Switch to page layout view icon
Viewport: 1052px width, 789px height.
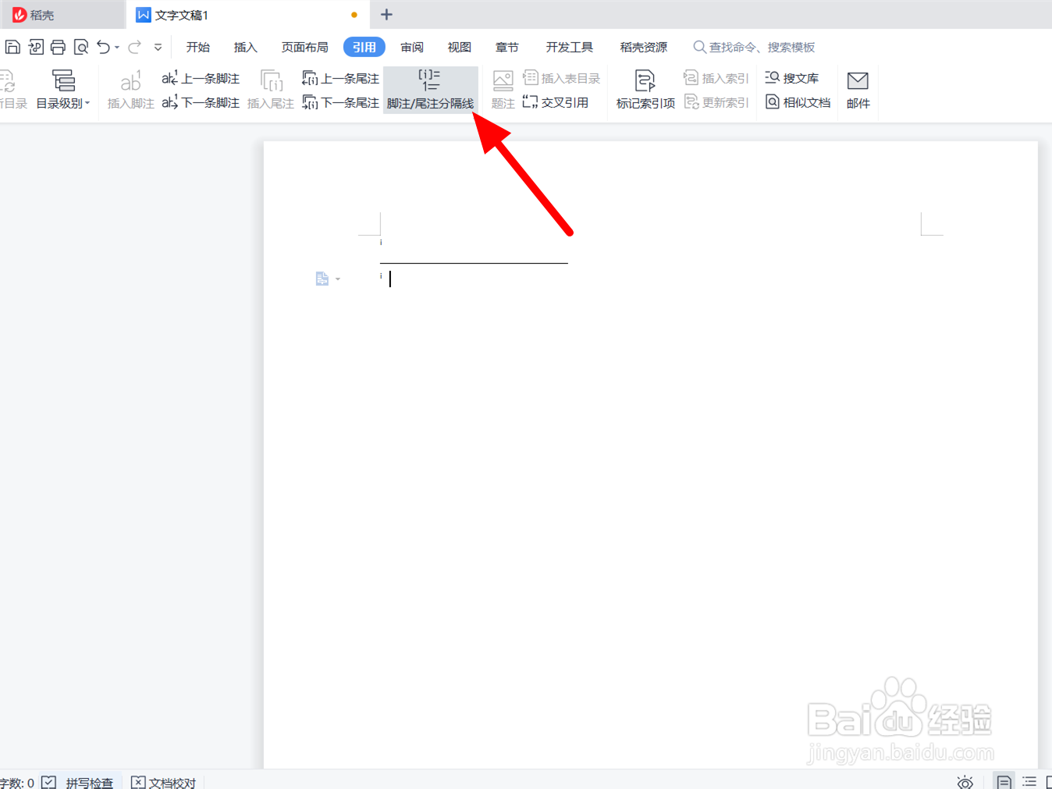click(1004, 781)
